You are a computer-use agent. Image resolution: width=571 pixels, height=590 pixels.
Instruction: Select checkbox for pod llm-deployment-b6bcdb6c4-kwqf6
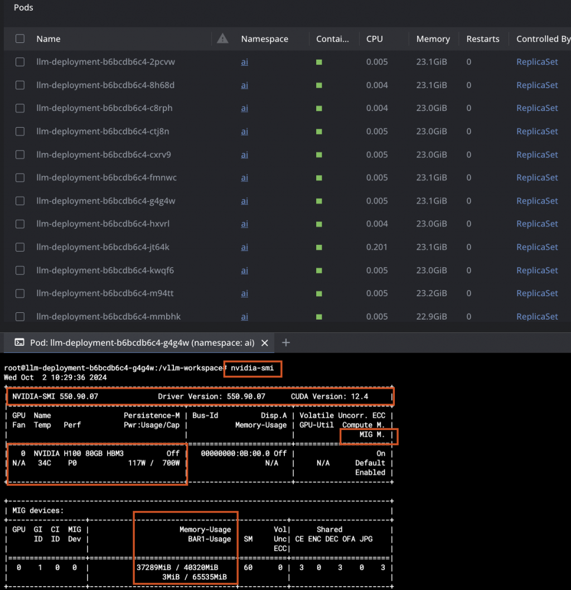(20, 270)
